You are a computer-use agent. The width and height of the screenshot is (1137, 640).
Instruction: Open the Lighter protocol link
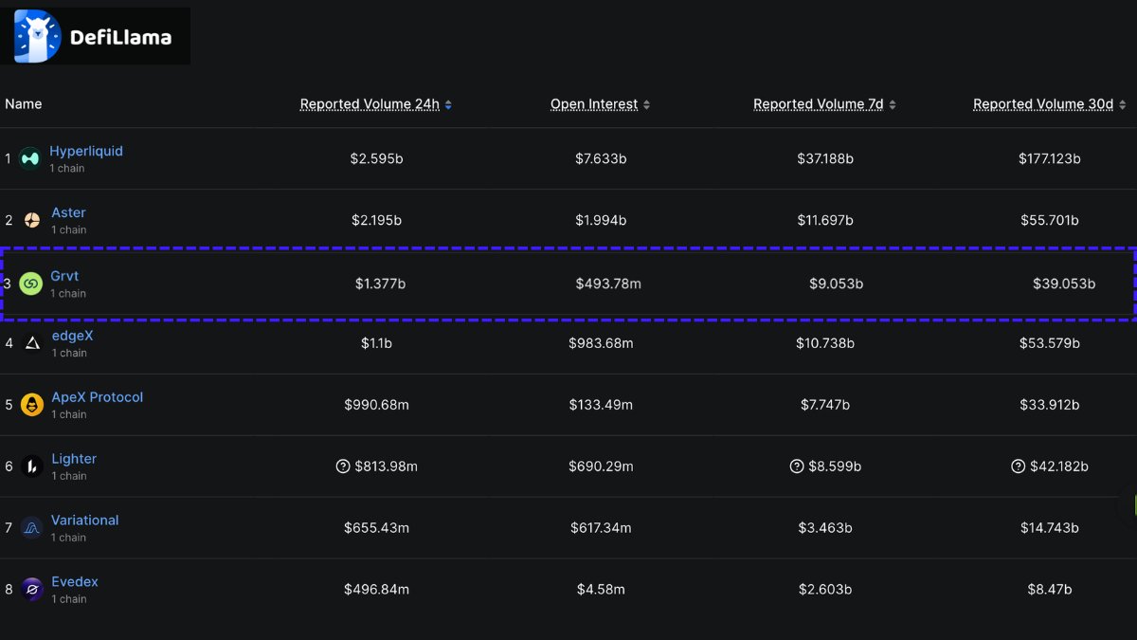(x=74, y=459)
